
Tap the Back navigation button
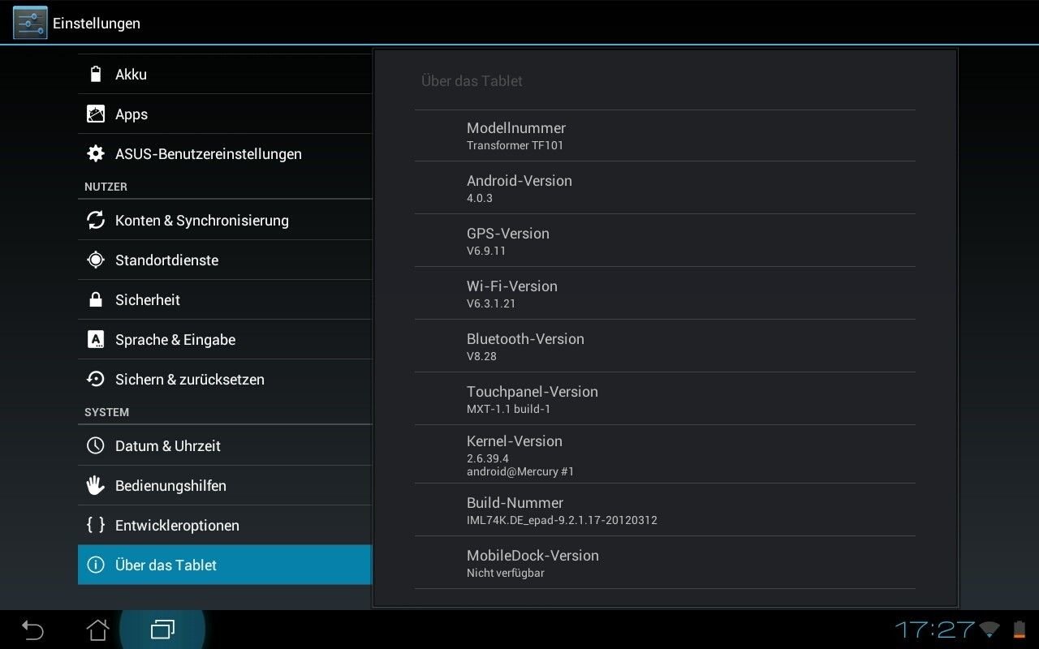pyautogui.click(x=32, y=630)
